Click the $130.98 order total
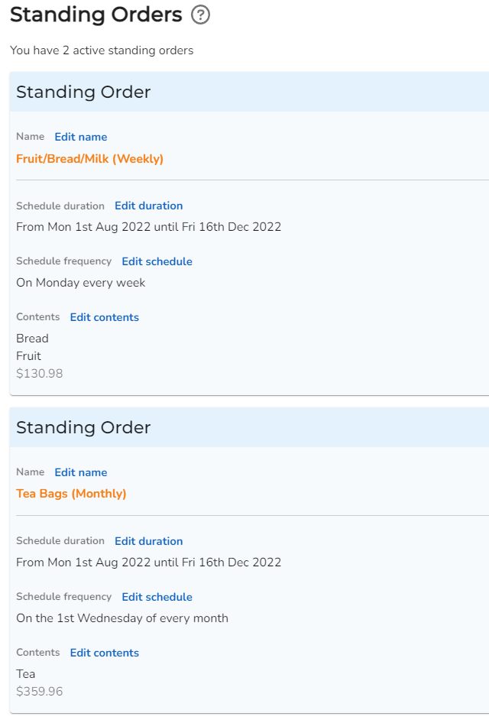Viewport: 489px width, 723px height. point(39,374)
